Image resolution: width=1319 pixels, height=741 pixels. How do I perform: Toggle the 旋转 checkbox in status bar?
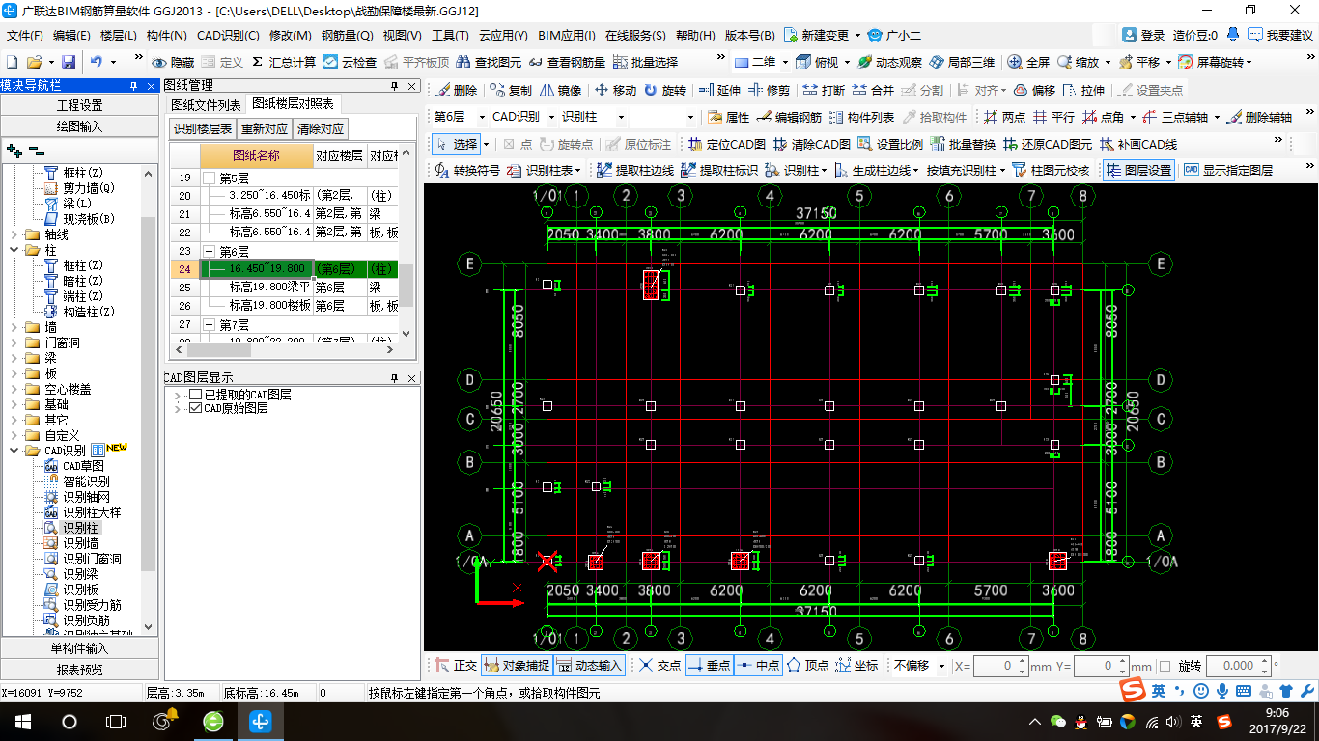1165,666
